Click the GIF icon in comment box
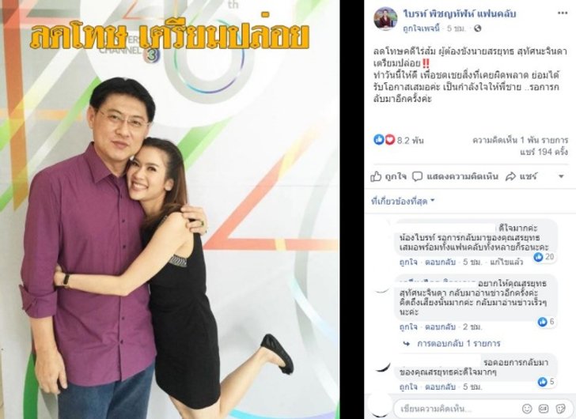This screenshot has width=576, height=419. coord(544,409)
